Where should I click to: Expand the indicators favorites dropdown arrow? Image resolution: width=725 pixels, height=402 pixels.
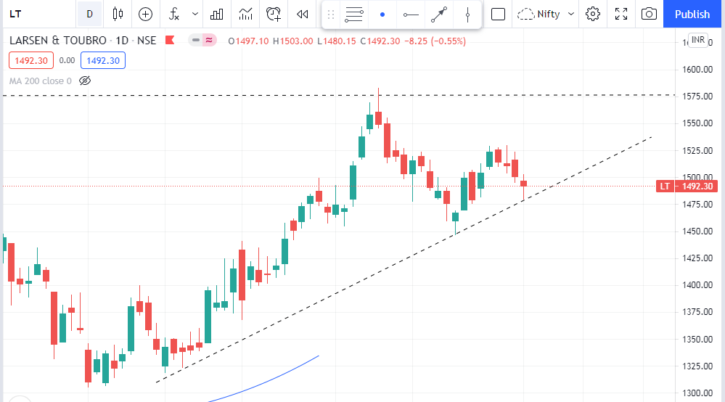click(x=195, y=14)
